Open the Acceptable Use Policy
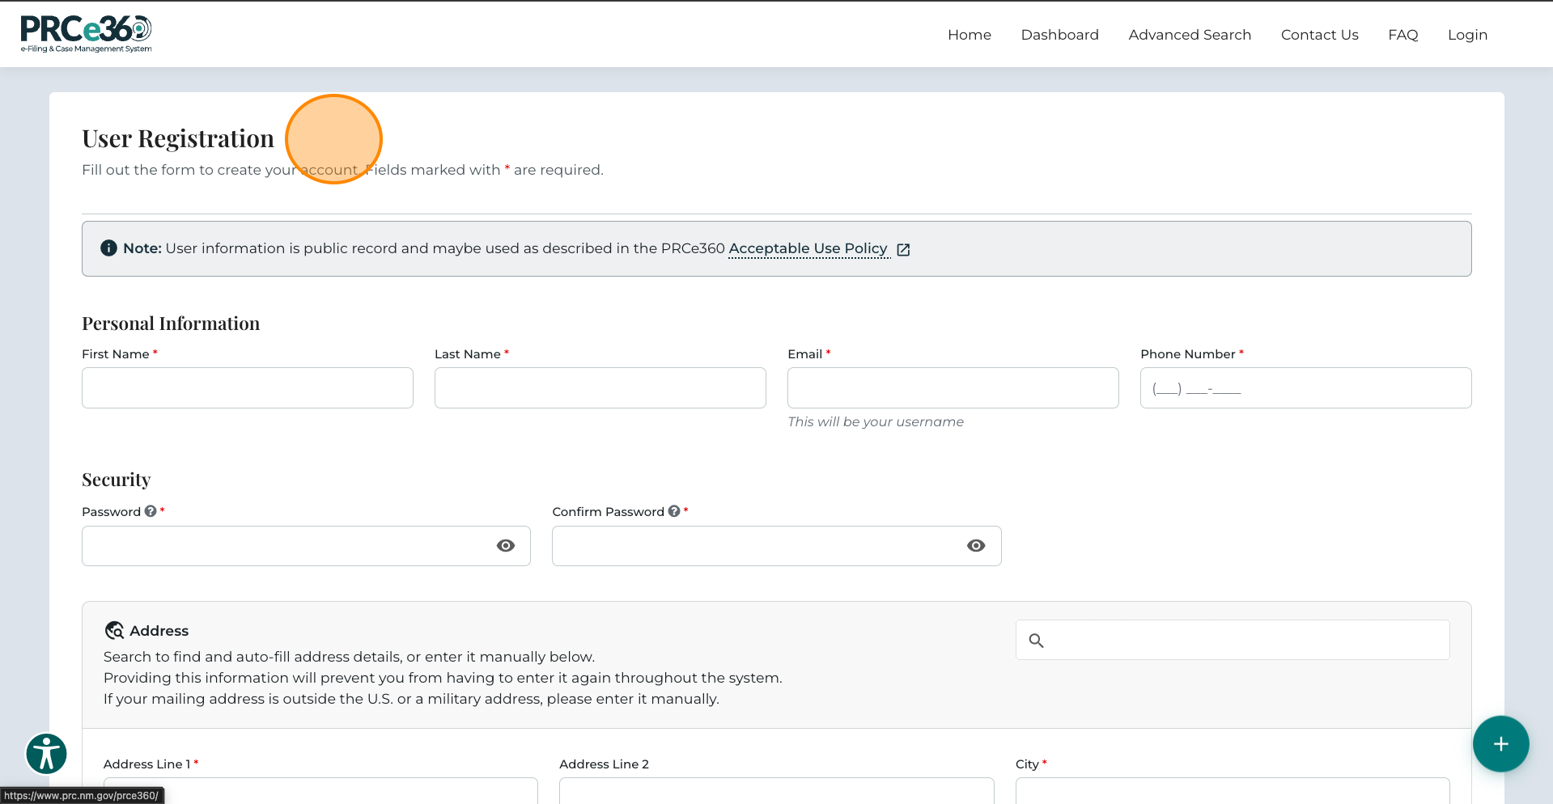 point(807,248)
